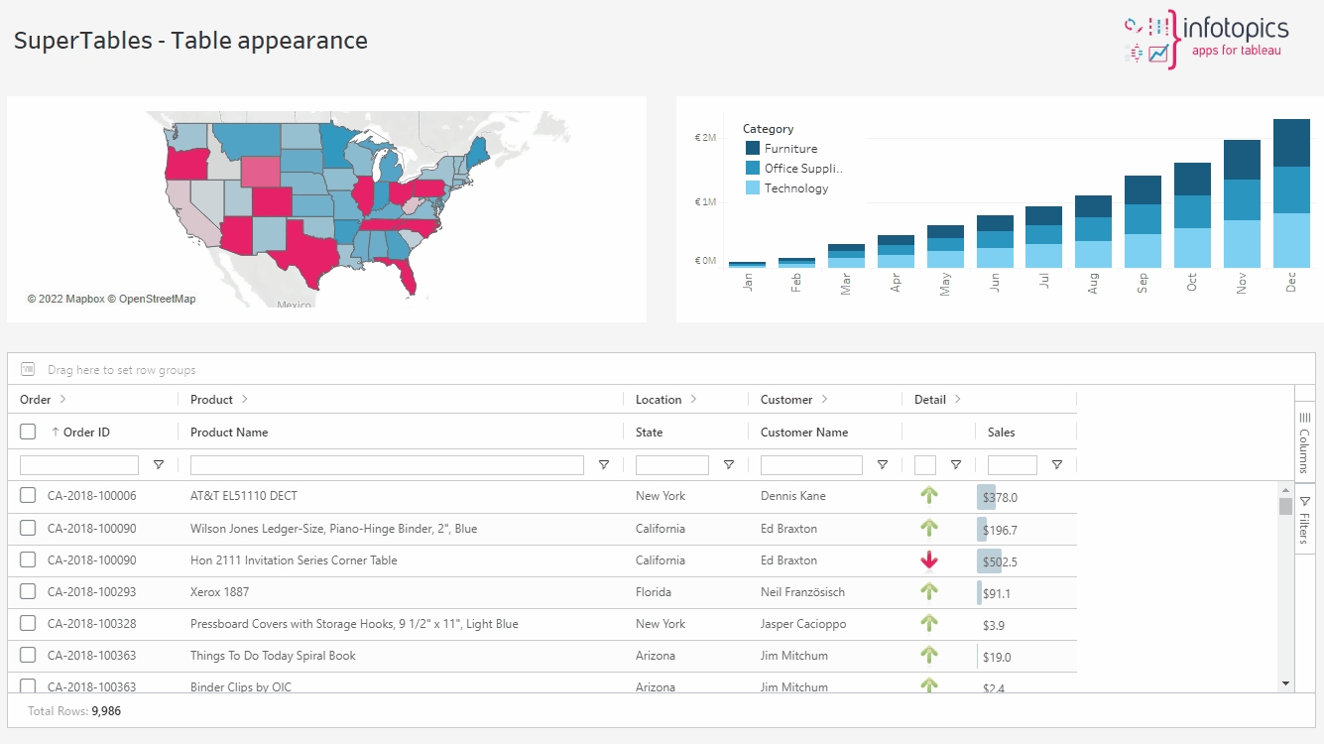Screen dimensions: 1324x744
Task: Toggle the select-all checkbox beside Order ID
Action: point(28,432)
